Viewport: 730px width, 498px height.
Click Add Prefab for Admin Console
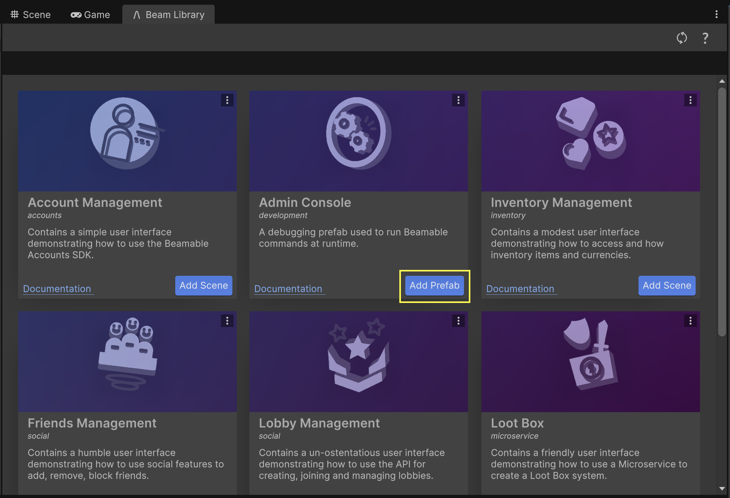pos(434,286)
